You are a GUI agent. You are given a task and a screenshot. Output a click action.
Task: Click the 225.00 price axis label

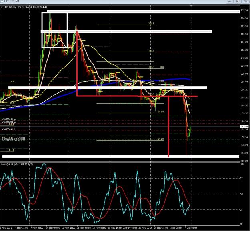point(244,74)
